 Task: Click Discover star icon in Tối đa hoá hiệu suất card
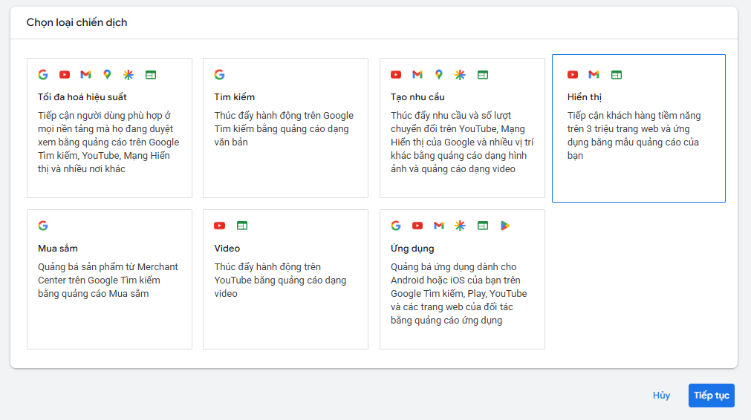coord(129,75)
